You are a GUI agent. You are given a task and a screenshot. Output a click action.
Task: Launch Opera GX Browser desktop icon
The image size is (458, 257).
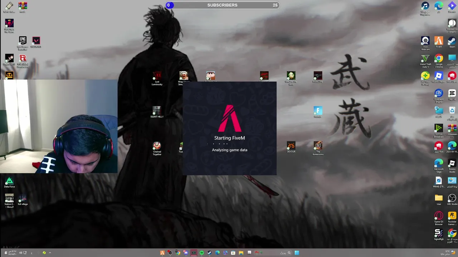[x=439, y=218]
